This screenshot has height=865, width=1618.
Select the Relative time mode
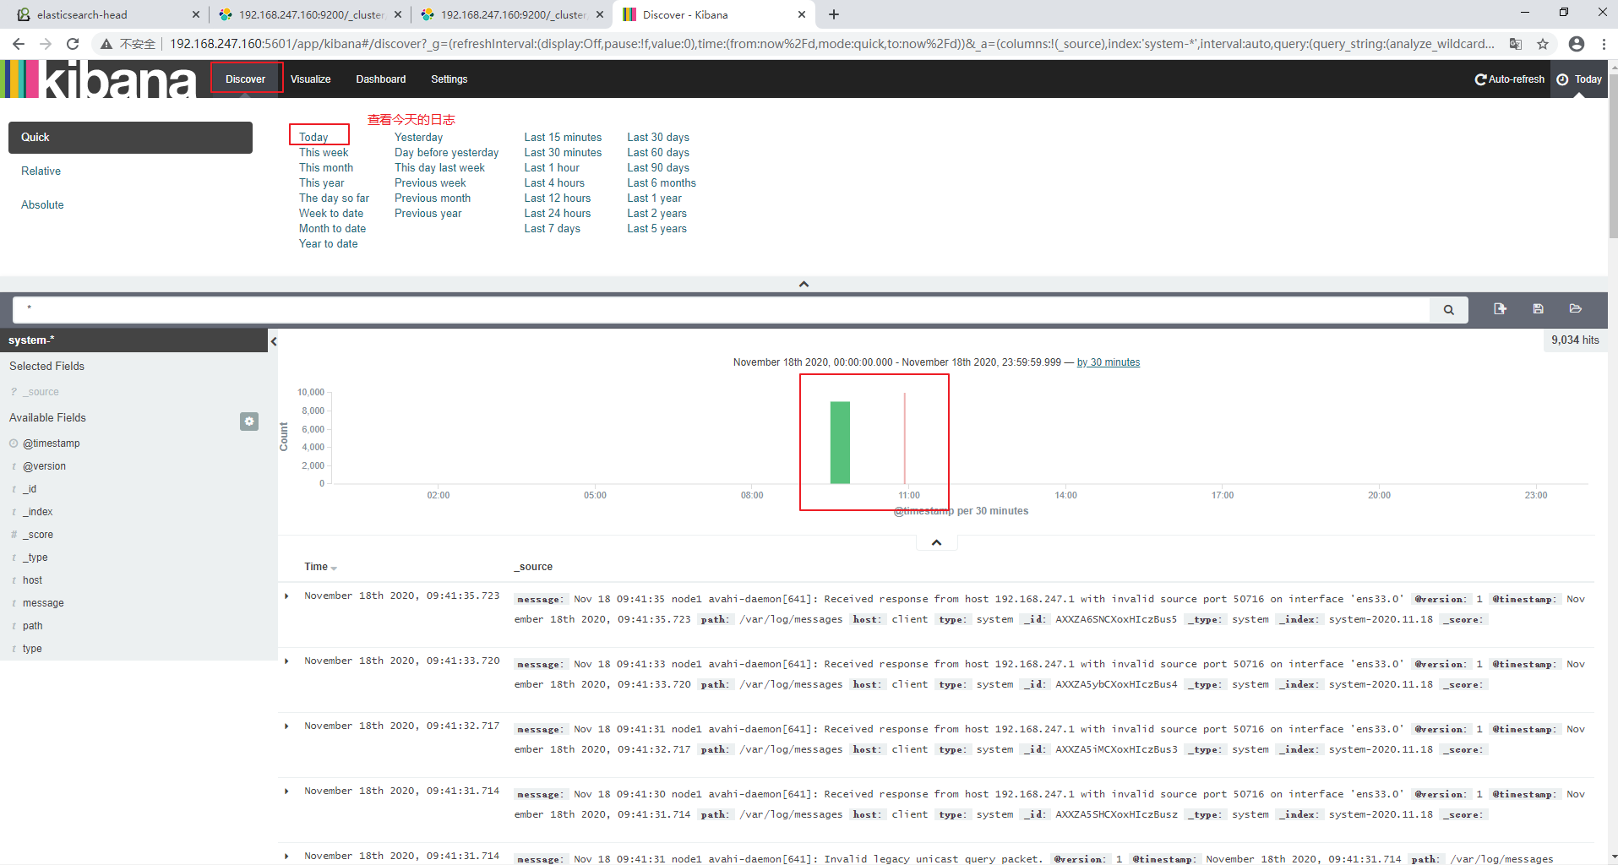[41, 171]
